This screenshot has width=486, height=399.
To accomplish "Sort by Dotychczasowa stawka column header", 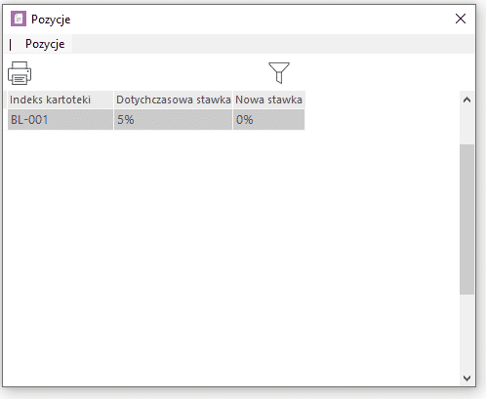I will [x=173, y=100].
